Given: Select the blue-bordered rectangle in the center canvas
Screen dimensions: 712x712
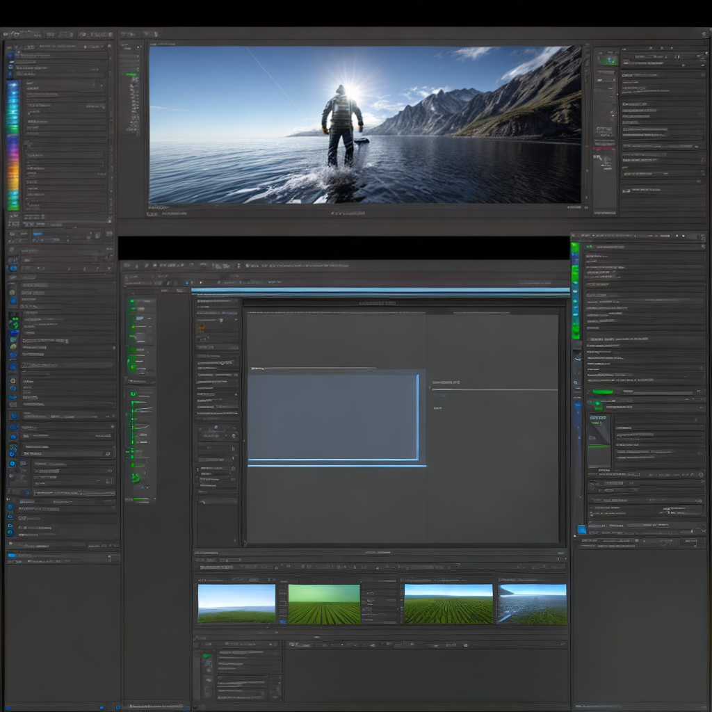Looking at the screenshot, I should [x=333, y=417].
